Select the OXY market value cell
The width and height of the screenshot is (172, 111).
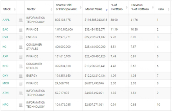(x=95, y=76)
